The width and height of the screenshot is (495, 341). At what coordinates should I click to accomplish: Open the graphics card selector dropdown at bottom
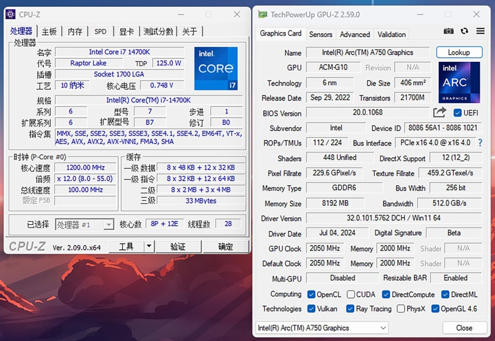click(383, 328)
